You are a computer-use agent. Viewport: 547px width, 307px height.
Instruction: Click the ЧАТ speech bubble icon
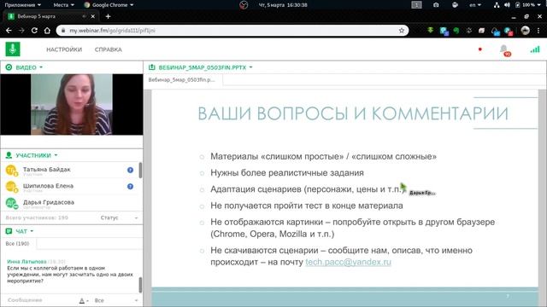pos(9,231)
